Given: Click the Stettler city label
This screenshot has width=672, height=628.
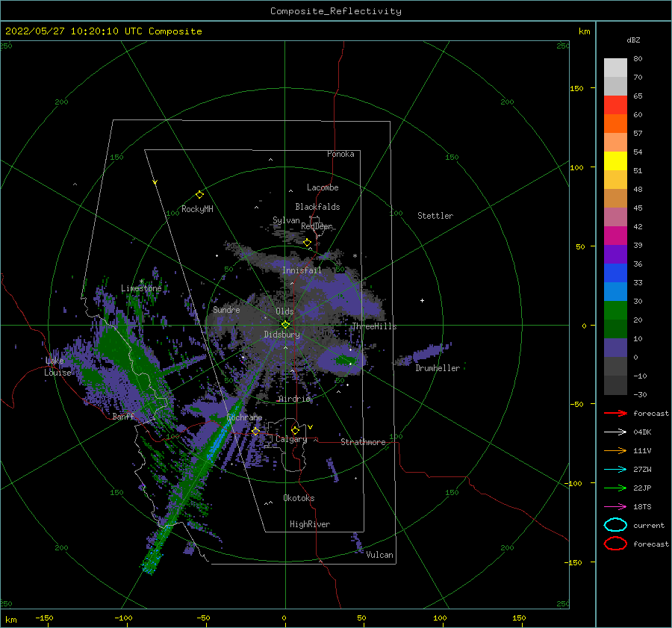Looking at the screenshot, I should tap(435, 216).
